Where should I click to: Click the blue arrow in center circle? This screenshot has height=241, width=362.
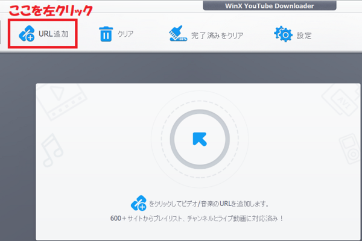[200, 139]
